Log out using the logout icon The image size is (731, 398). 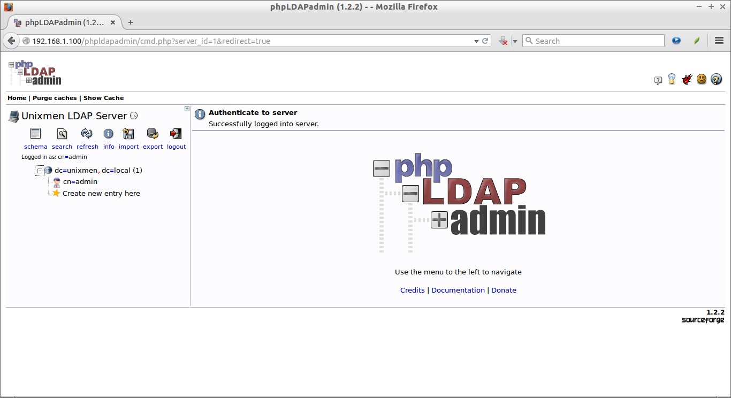[176, 134]
